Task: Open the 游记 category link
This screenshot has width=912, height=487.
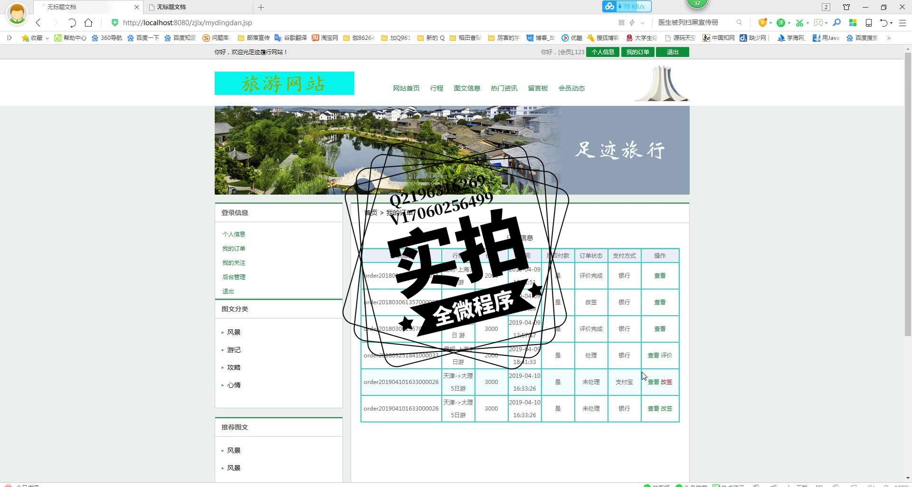Action: 234,350
